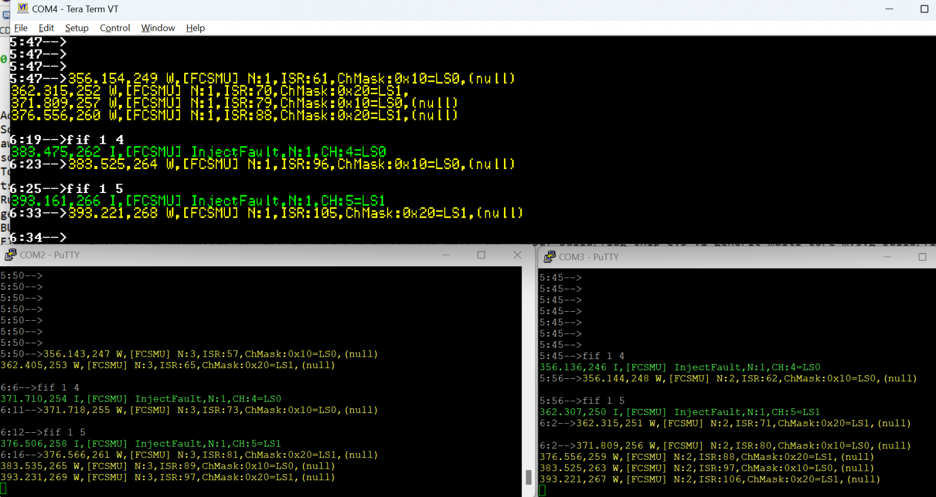Open the File menu in Tera Term
This screenshot has height=497, width=936.
pos(21,28)
